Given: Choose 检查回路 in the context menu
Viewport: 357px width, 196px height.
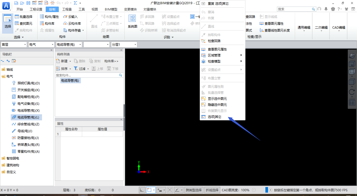Looking at the screenshot, I should click(x=223, y=41).
